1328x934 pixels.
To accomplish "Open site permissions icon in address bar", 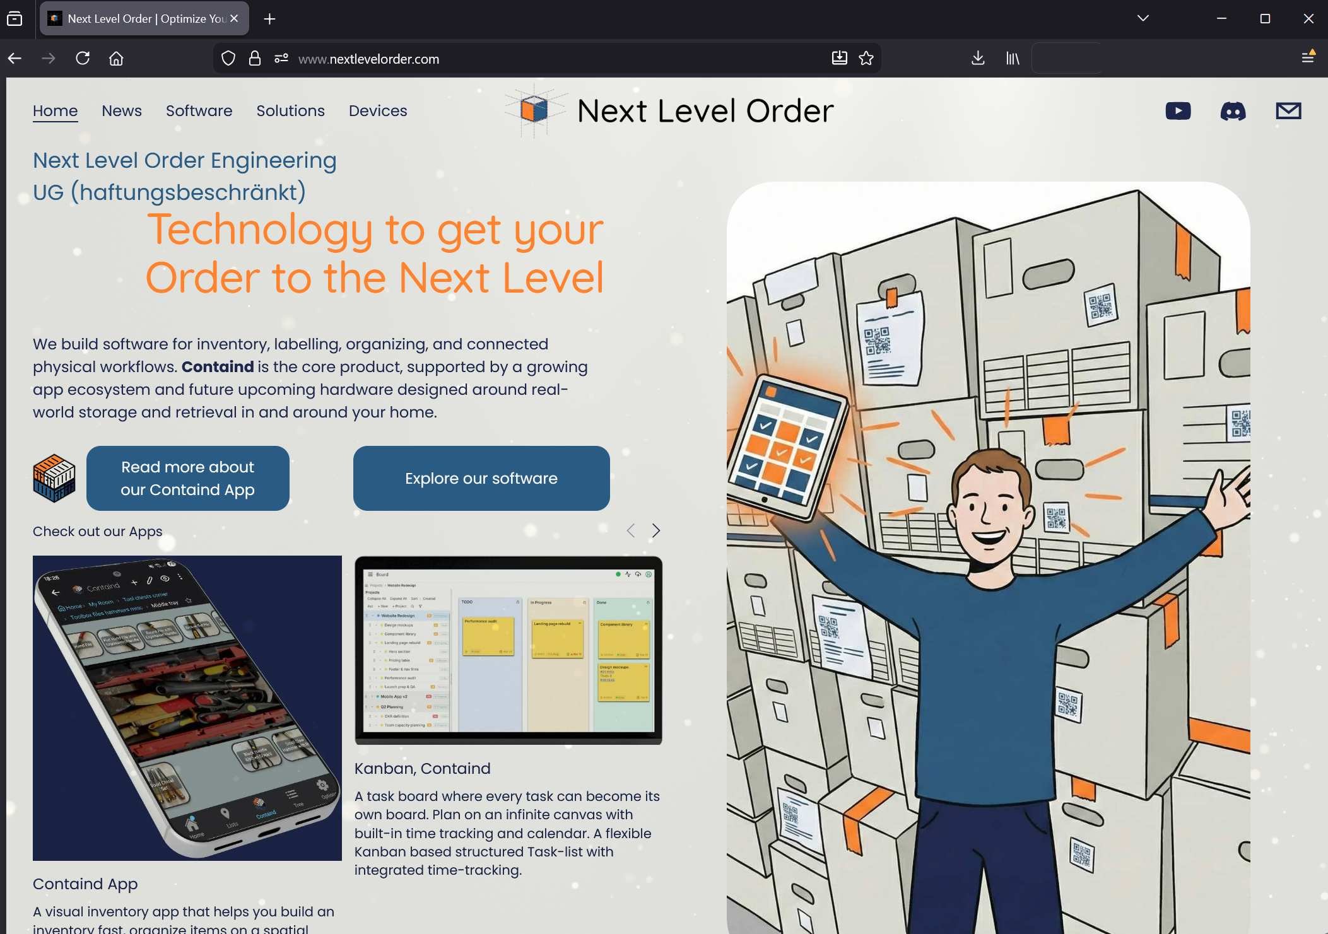I will 281,59.
